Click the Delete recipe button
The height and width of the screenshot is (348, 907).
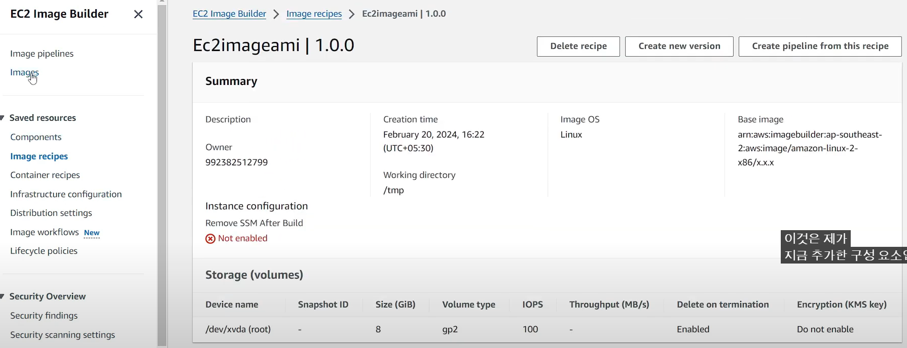[x=578, y=46]
